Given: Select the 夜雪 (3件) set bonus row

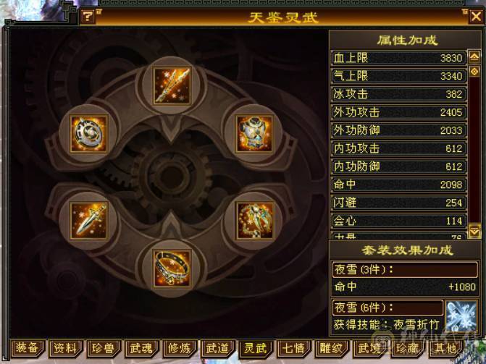Looking at the screenshot, I should tap(405, 269).
